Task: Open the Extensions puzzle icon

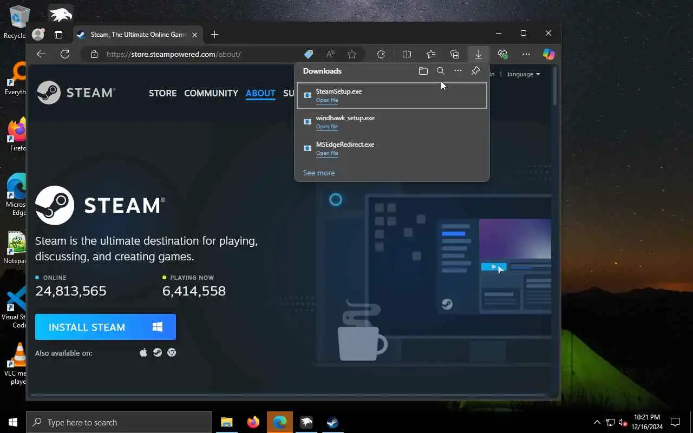Action: [x=381, y=54]
